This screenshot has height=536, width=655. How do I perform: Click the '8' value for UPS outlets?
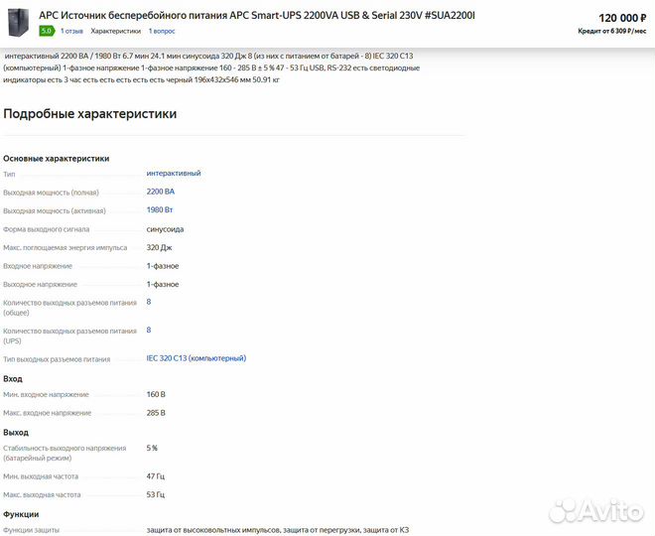coord(149,331)
